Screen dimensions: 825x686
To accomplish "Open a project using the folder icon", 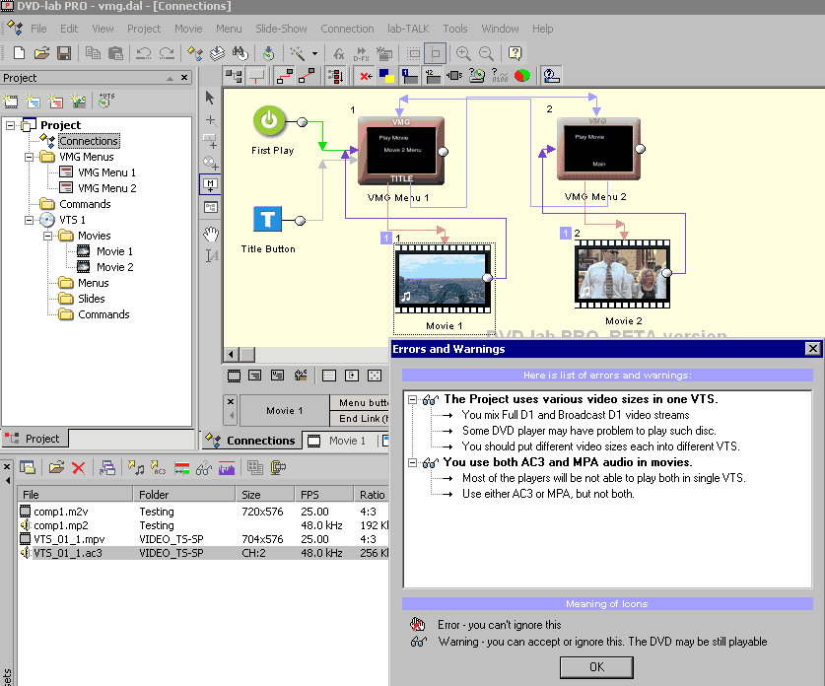I will click(x=41, y=53).
